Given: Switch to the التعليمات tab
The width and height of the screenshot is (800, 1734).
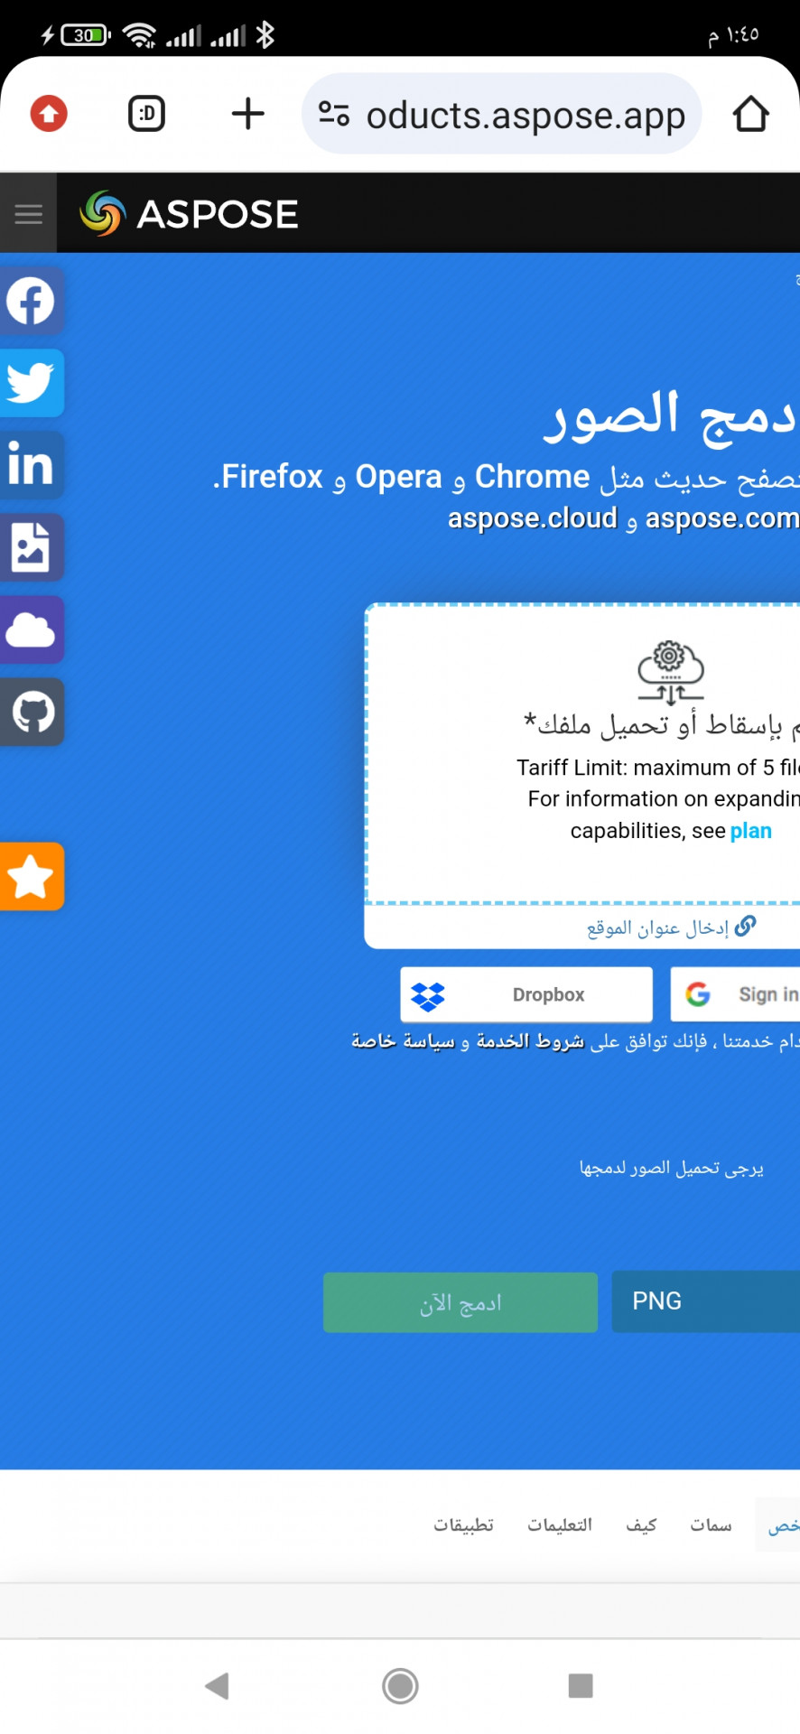Looking at the screenshot, I should click(560, 1524).
